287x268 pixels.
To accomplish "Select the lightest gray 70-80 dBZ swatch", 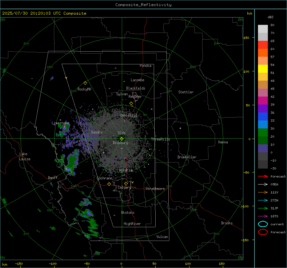I will [263, 29].
